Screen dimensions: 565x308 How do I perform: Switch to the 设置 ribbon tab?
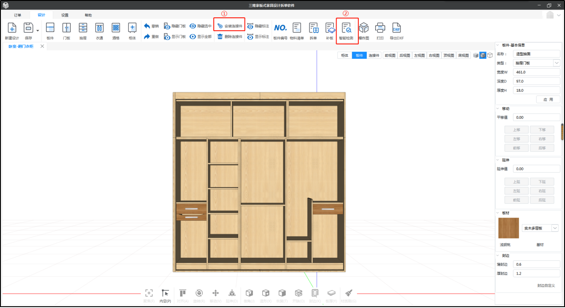coord(65,15)
